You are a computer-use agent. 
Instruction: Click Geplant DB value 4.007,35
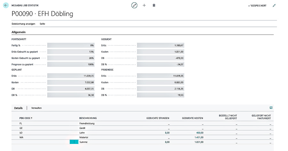click(71, 89)
